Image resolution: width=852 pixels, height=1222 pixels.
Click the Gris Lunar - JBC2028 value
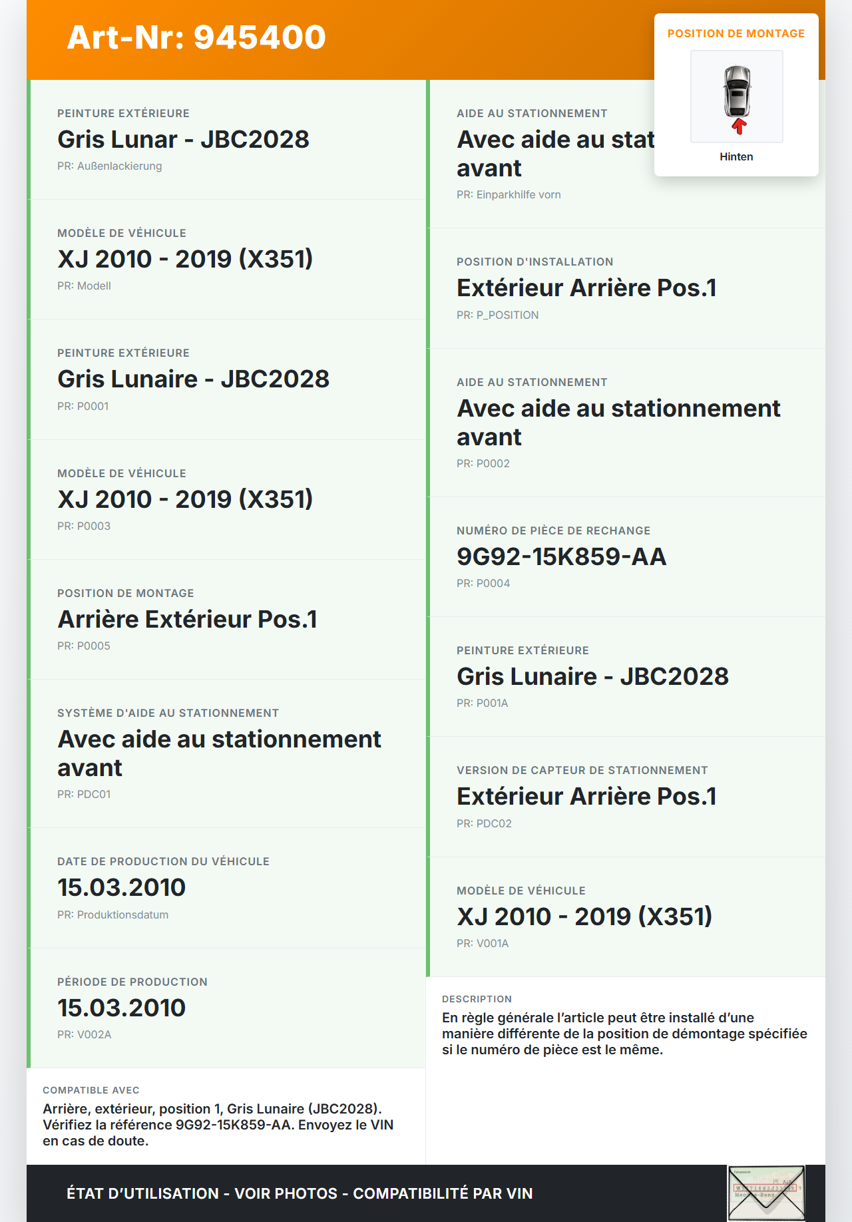click(x=183, y=139)
